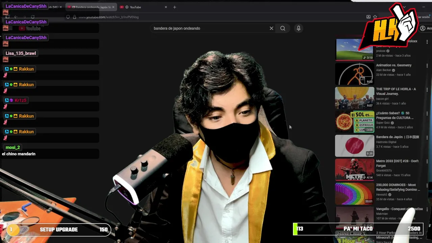Image resolution: width=432 pixels, height=243 pixels.
Task: Open options menu for 'Vangelis' video
Action: click(x=427, y=209)
